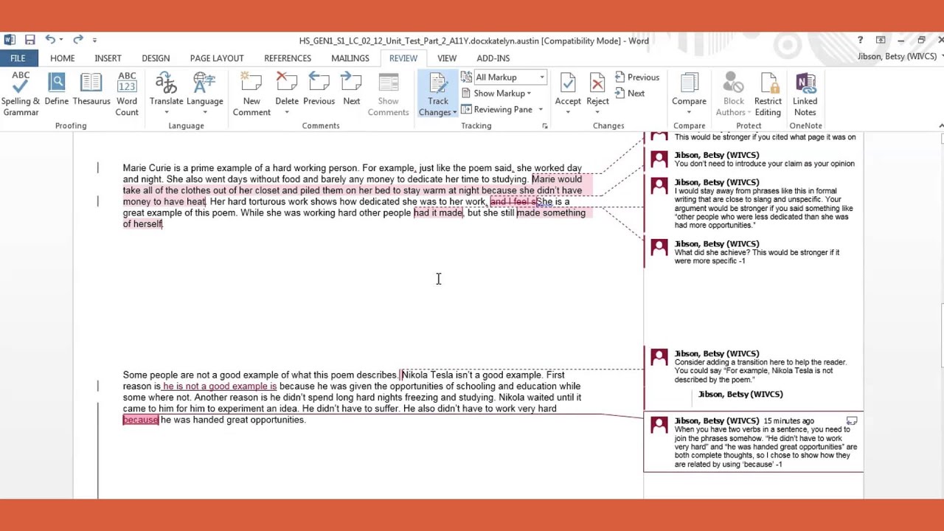Open the Show Markup dropdown
The height and width of the screenshot is (531, 944).
(496, 94)
